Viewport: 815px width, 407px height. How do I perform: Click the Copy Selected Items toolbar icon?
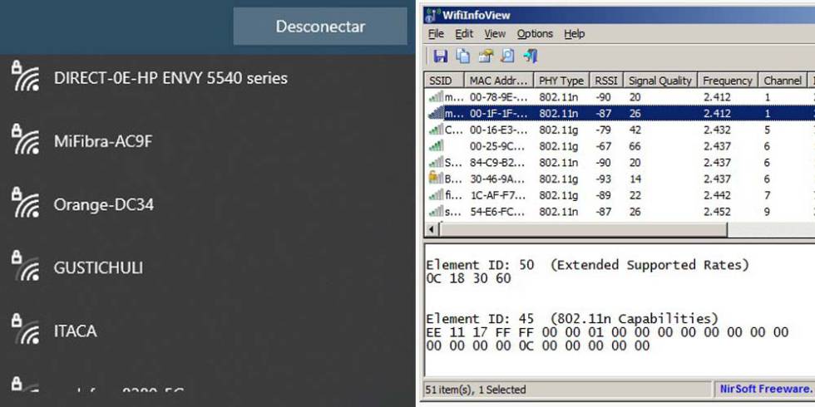pyautogui.click(x=462, y=56)
